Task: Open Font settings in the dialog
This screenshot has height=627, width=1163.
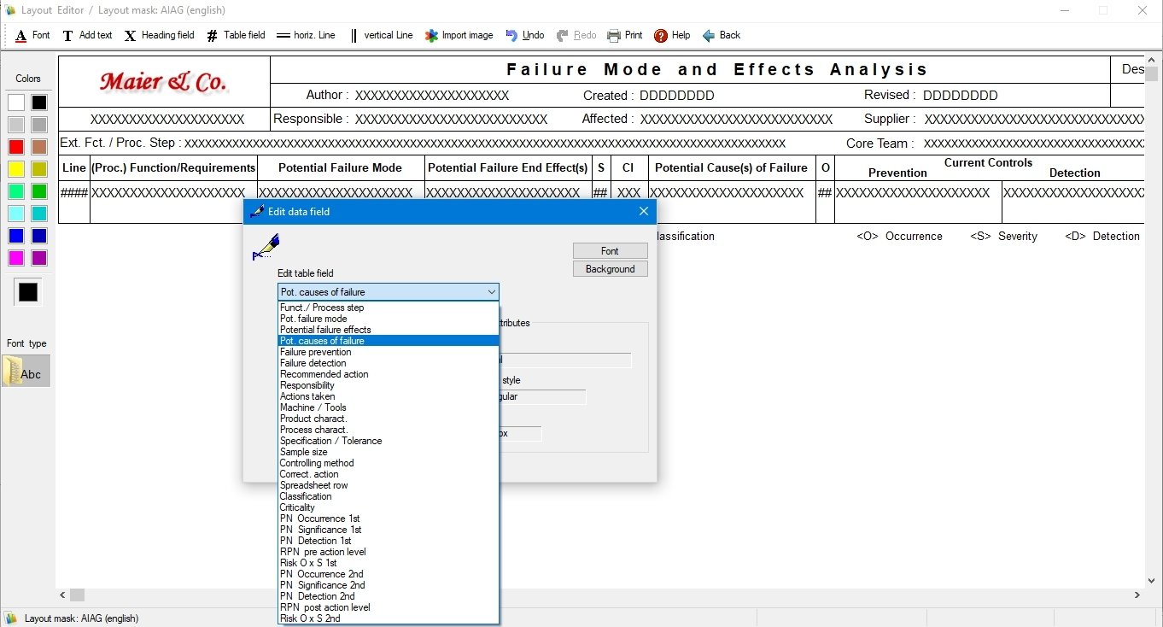Action: 610,251
